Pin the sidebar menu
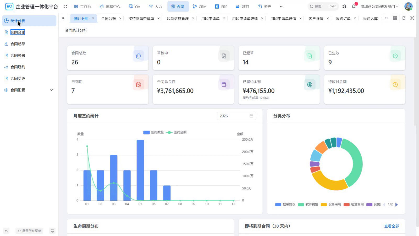The width and height of the screenshot is (419, 236). pyautogui.click(x=52, y=231)
